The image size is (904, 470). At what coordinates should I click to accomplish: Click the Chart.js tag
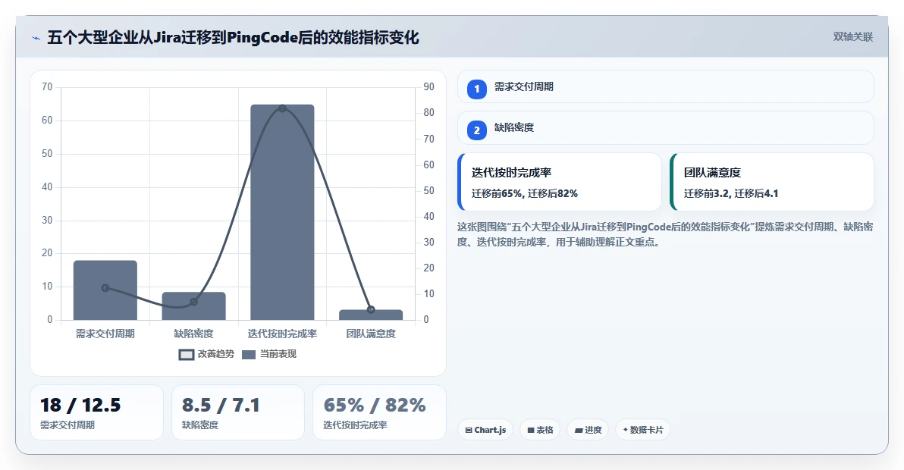(485, 430)
